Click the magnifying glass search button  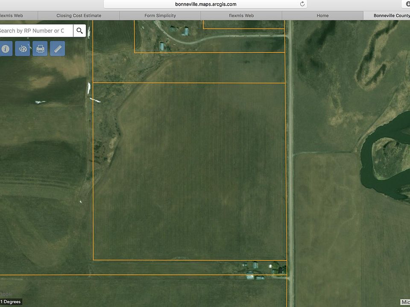[x=79, y=31]
